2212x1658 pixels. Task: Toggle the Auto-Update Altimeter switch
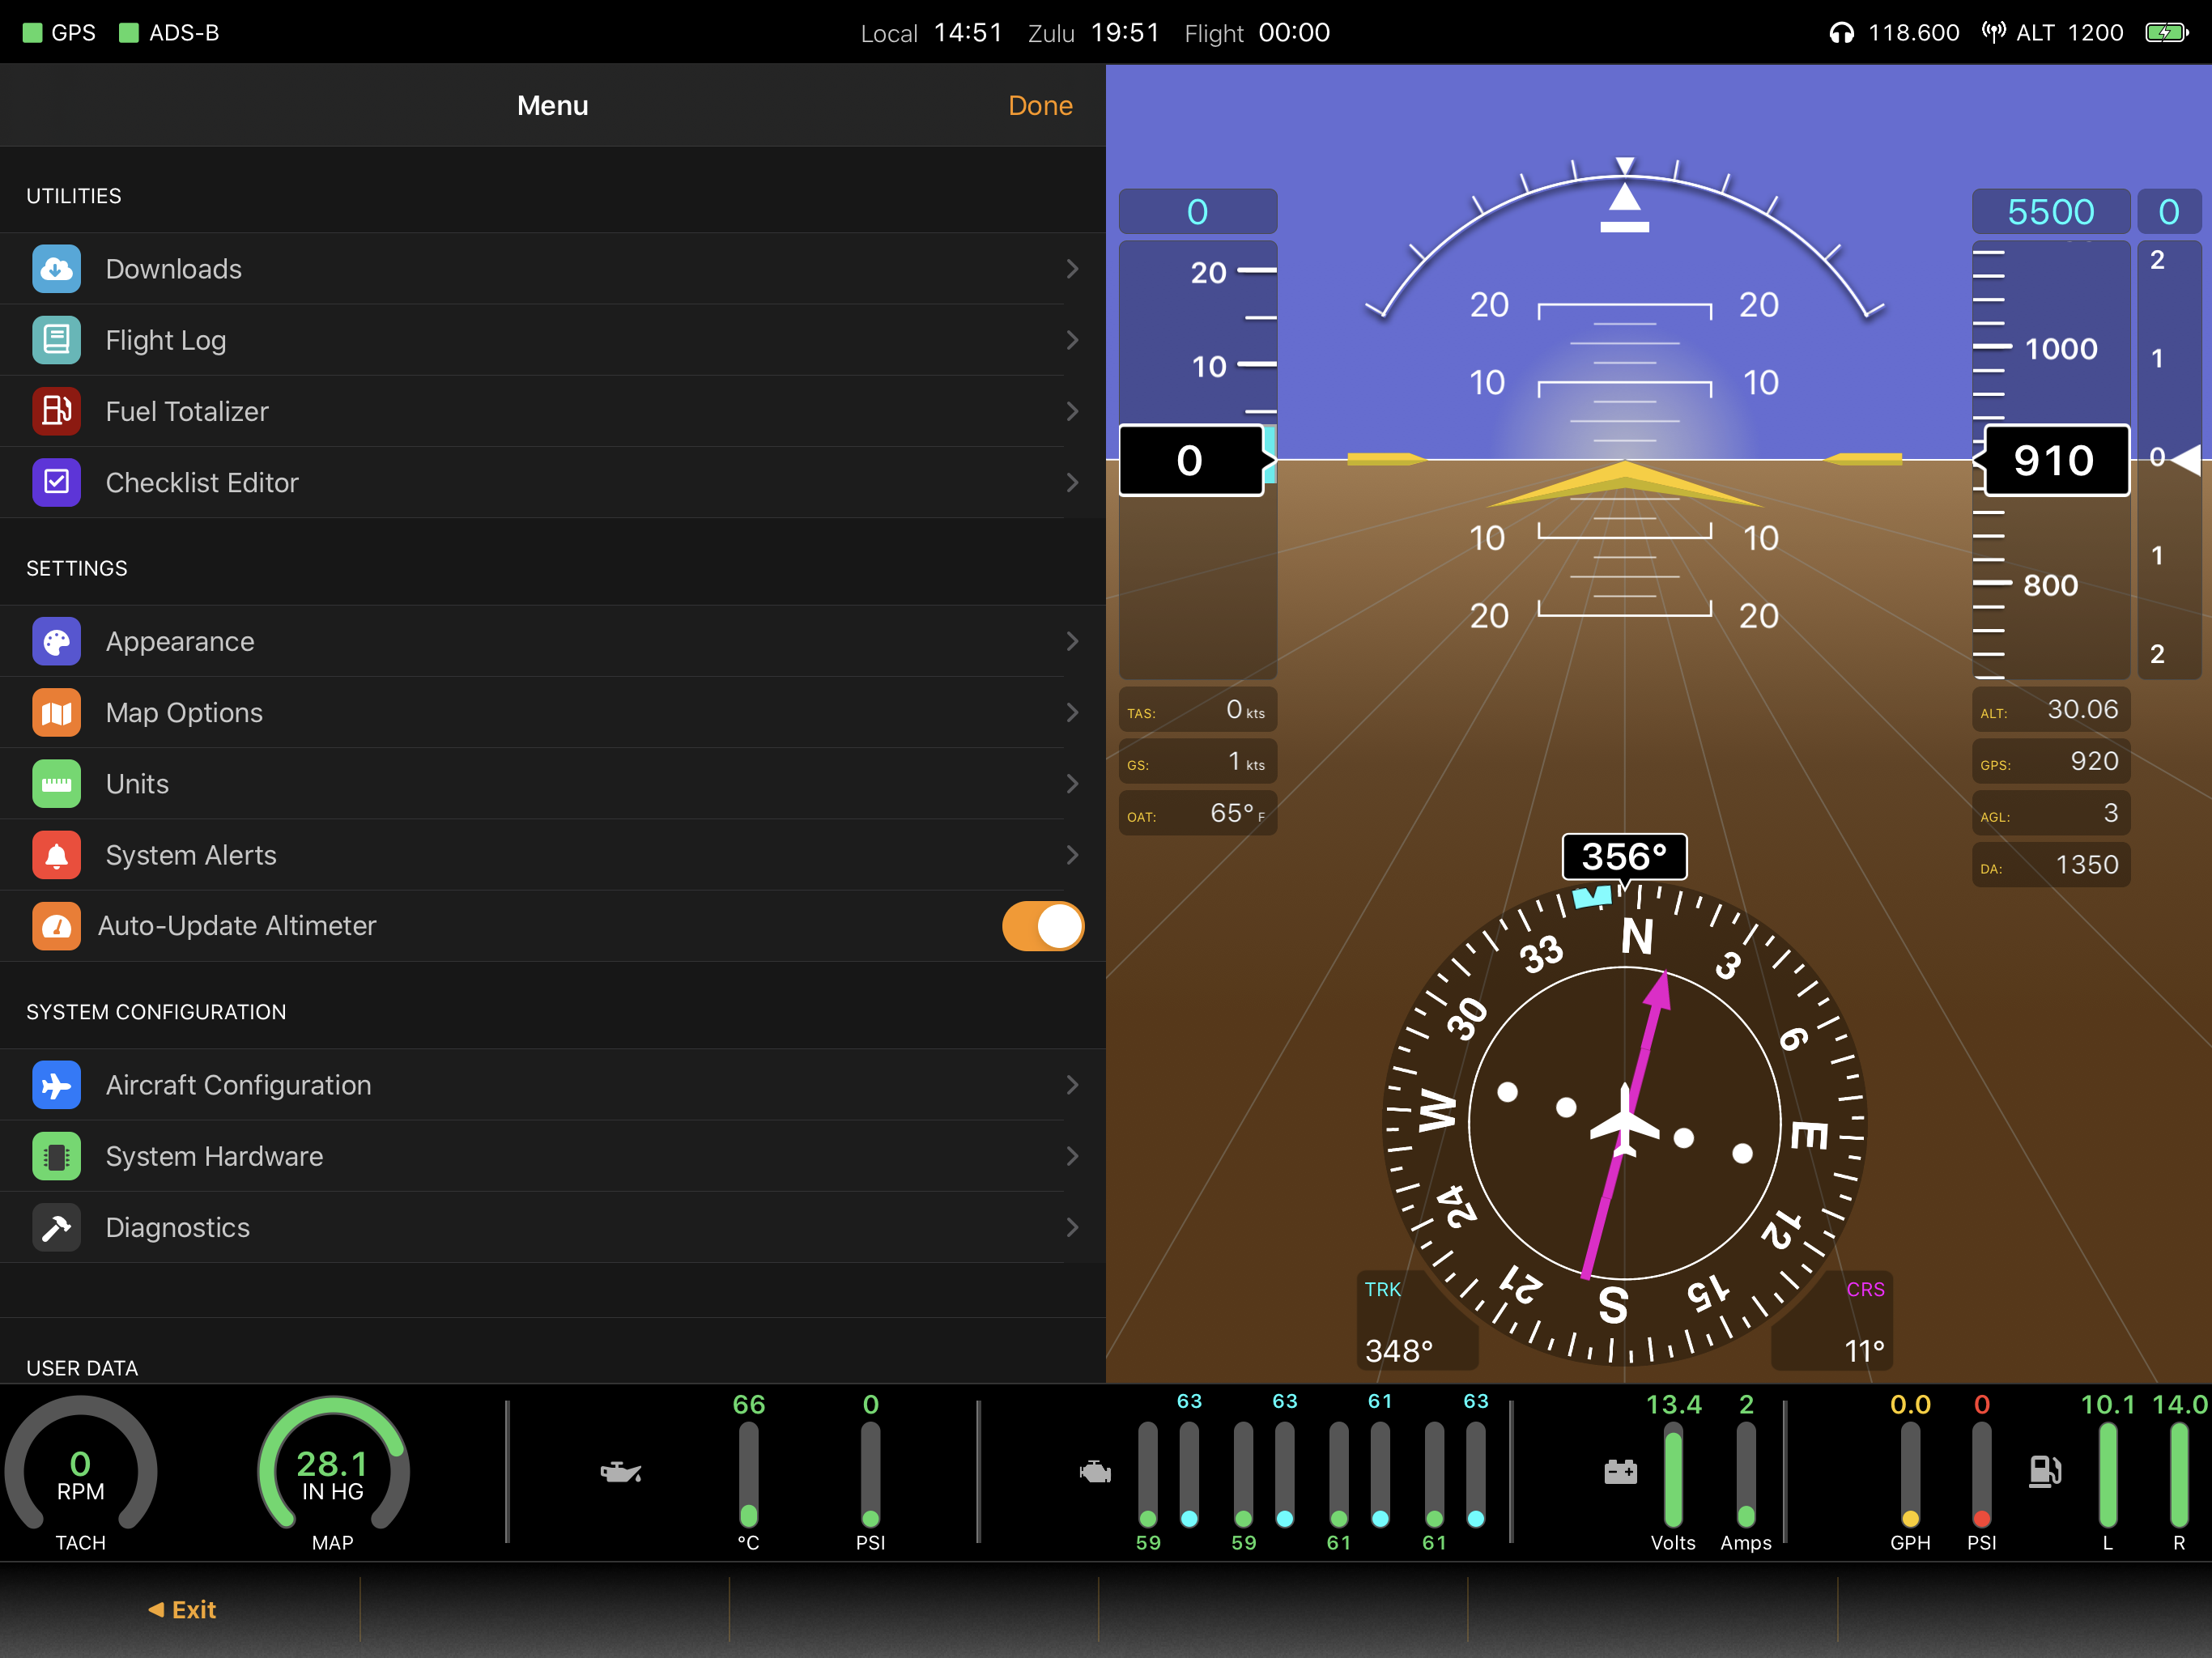pos(1042,926)
